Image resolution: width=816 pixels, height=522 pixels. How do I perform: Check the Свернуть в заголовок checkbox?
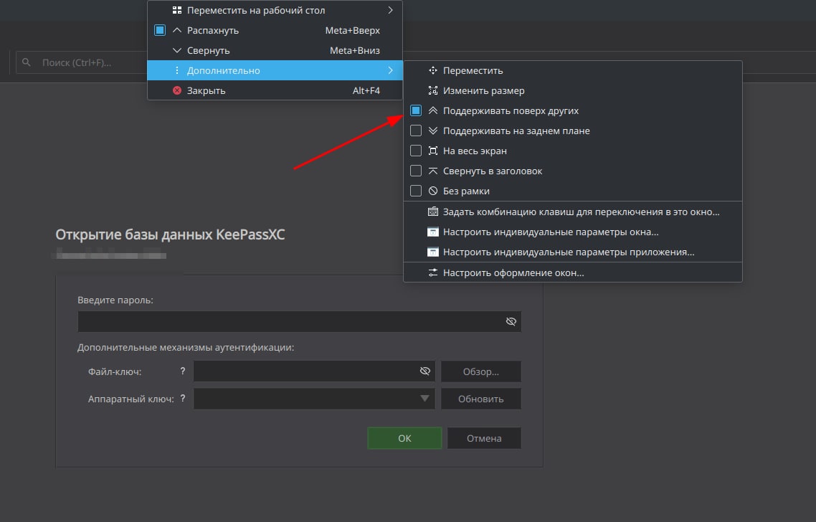416,171
